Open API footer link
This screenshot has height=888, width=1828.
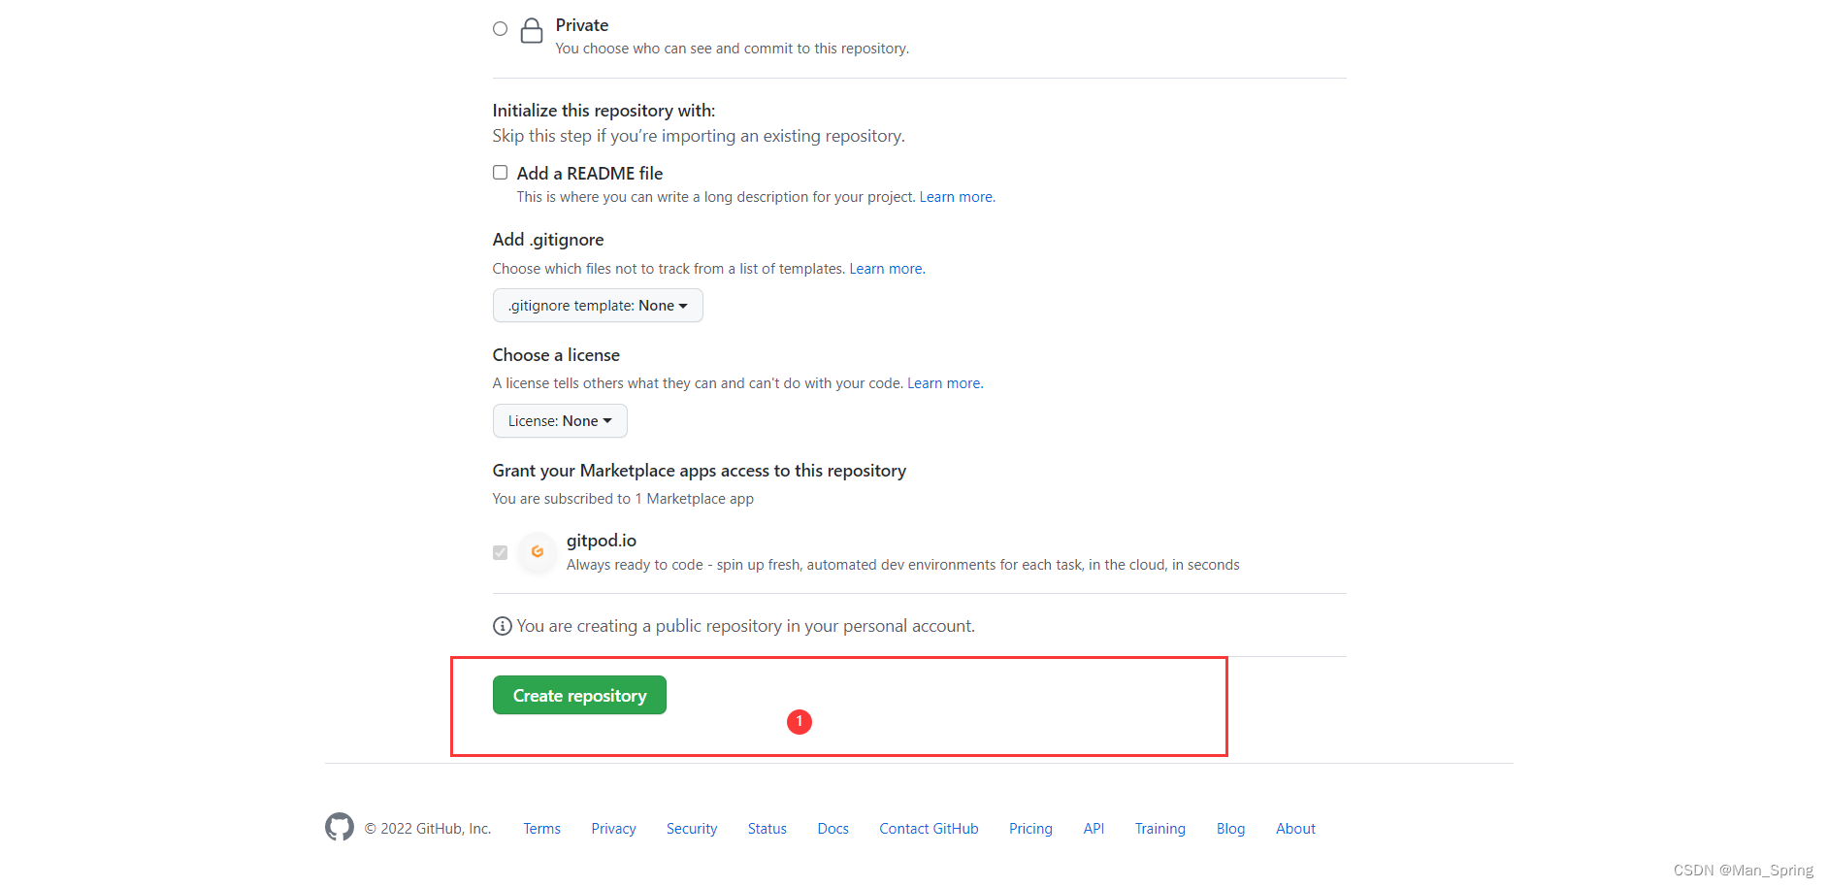[x=1094, y=829]
